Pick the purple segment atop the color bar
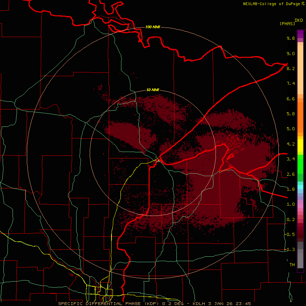The image size is (306, 306). click(300, 34)
